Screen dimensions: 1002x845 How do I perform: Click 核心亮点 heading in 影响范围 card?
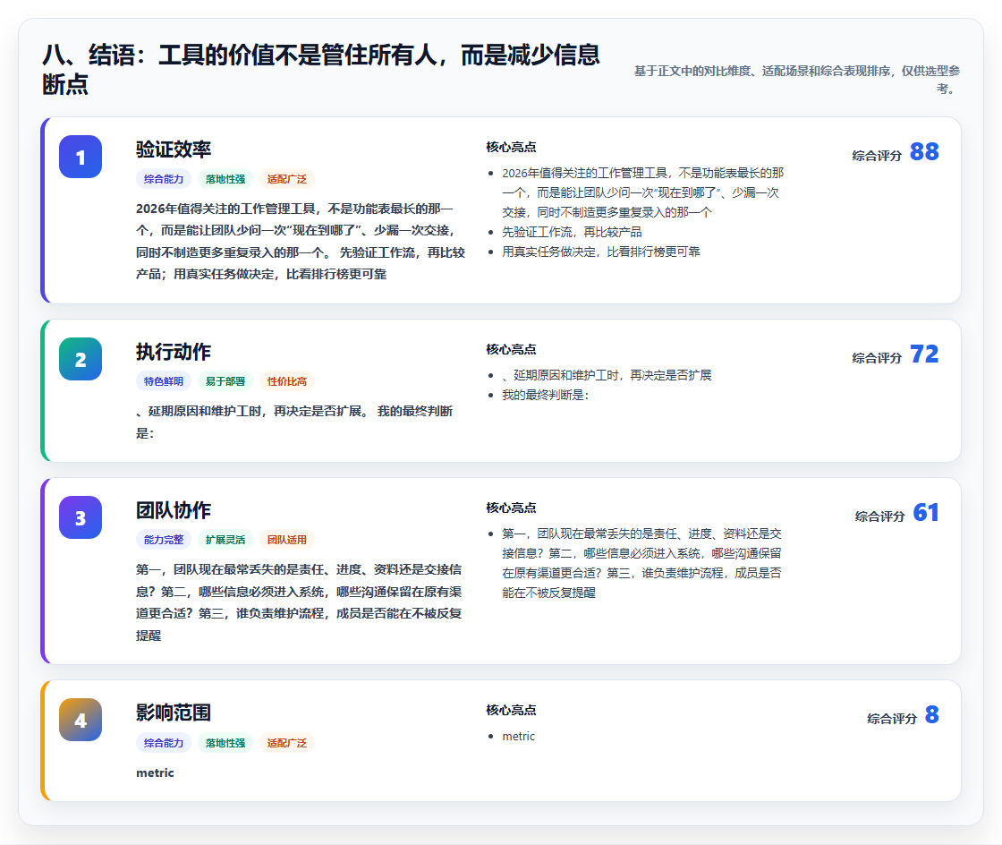tap(511, 711)
